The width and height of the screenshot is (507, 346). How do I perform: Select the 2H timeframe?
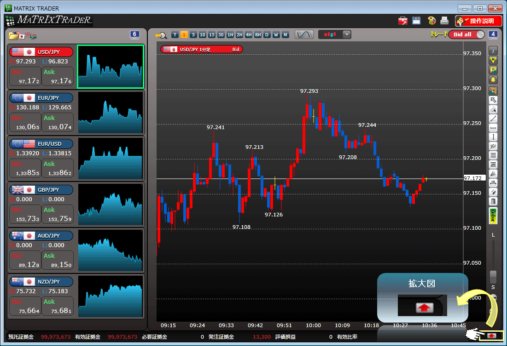(239, 35)
